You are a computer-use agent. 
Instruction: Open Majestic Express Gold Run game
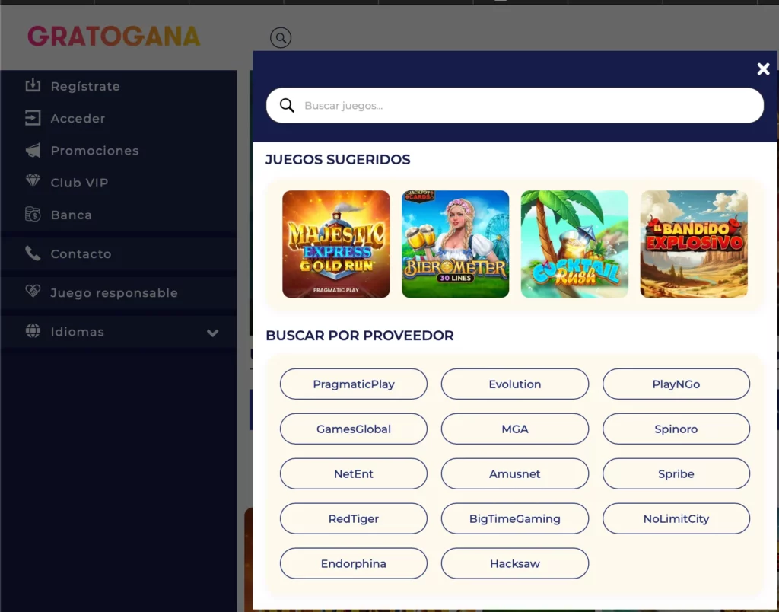[x=335, y=244]
